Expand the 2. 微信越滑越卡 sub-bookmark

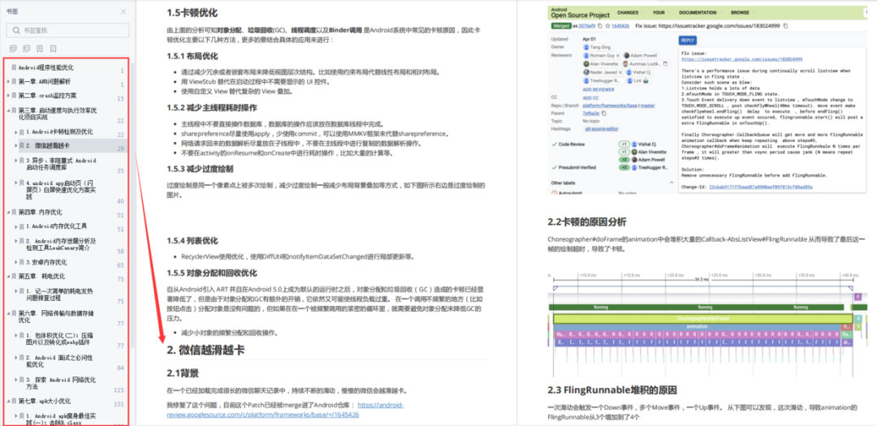15,146
